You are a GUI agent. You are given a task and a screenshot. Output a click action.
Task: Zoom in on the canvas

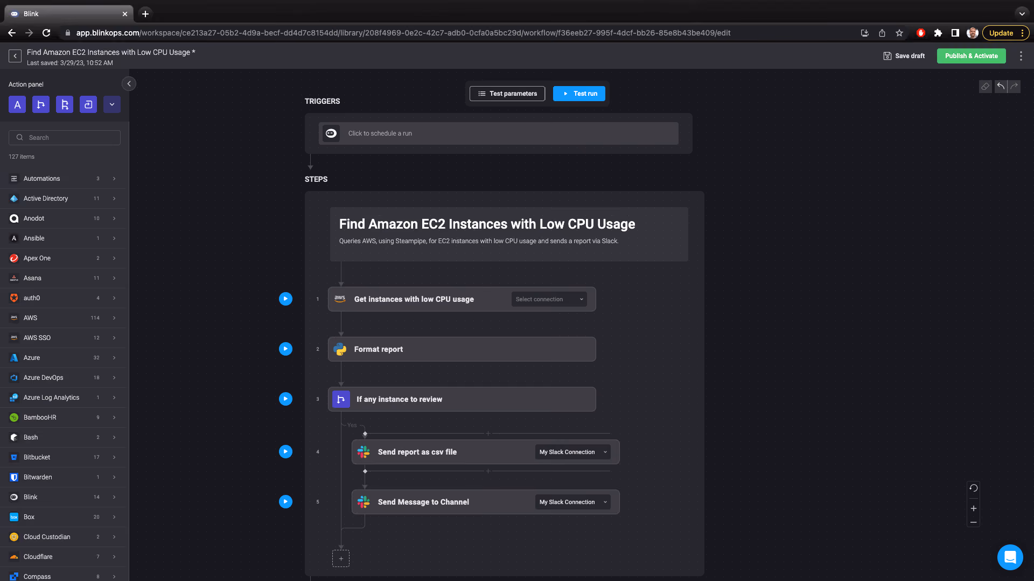[973, 508]
